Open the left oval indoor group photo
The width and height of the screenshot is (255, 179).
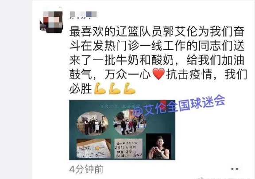[x=93, y=123]
